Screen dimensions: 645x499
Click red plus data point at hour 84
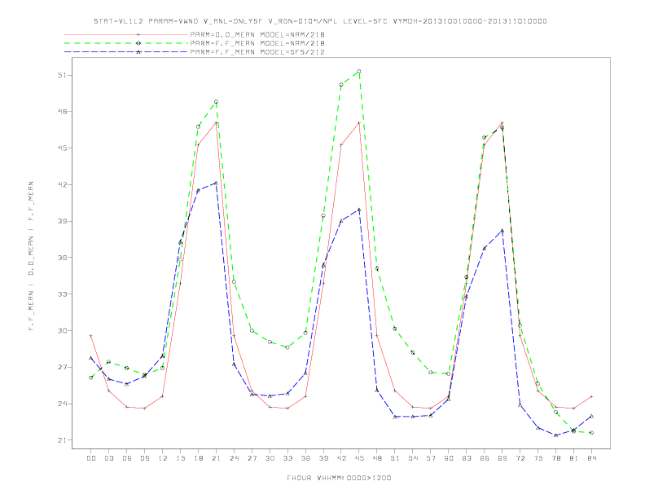coord(591,396)
